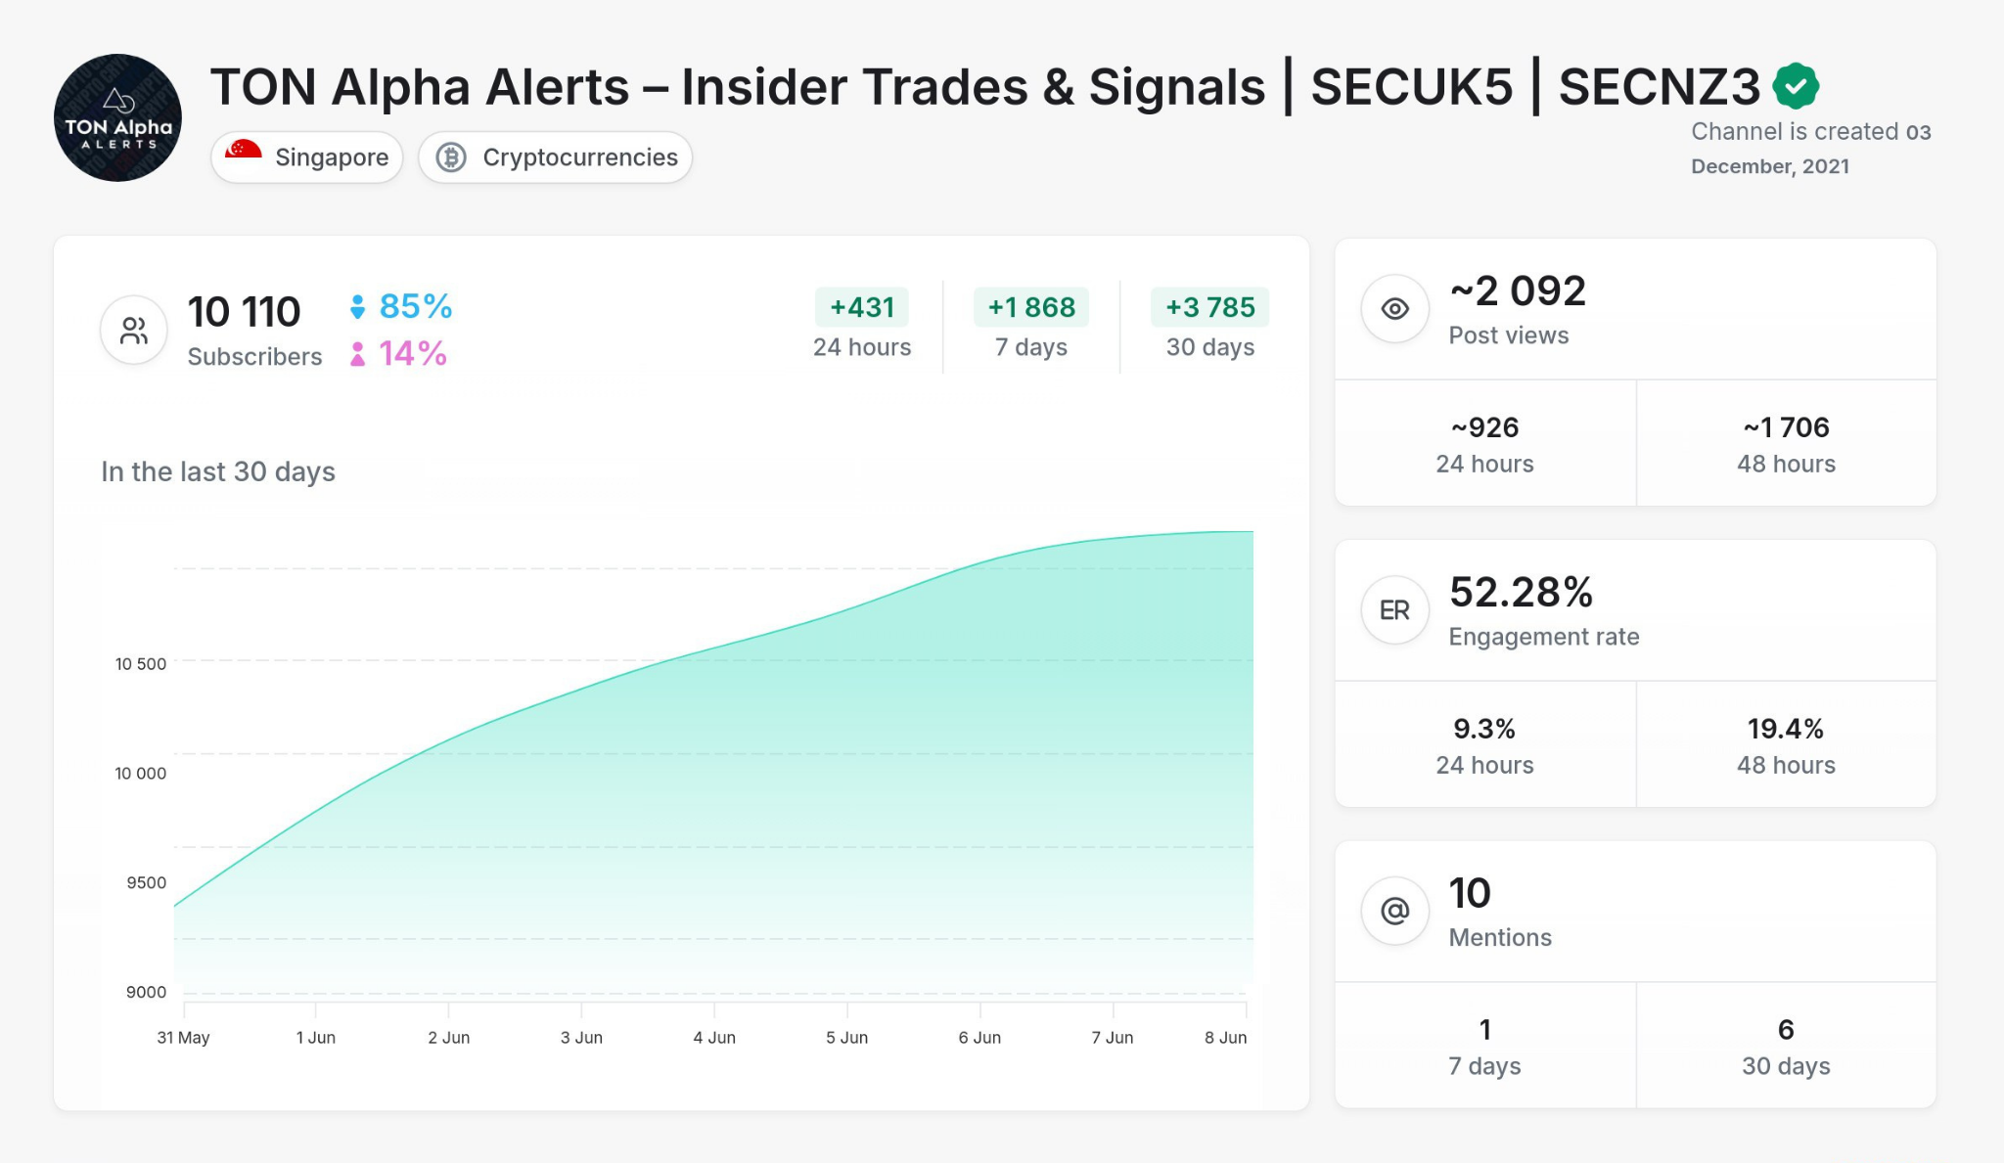The height and width of the screenshot is (1163, 2004).
Task: Open the Cryptocurrencies category tag
Action: 556,157
